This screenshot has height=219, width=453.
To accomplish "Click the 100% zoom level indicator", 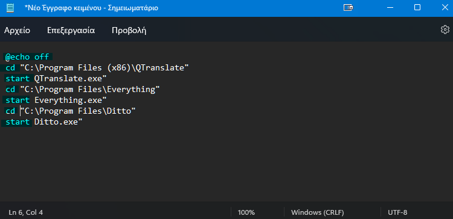I will (x=246, y=212).
